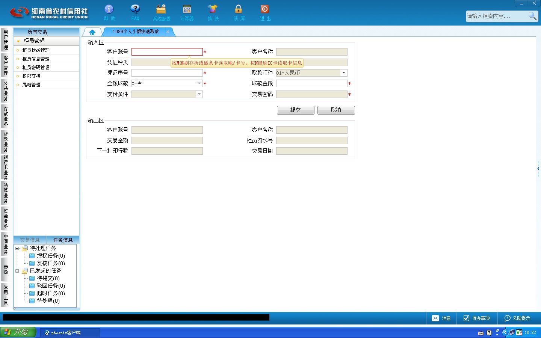
Task: Collapse the 待处理任务 tree node
Action: 17,248
